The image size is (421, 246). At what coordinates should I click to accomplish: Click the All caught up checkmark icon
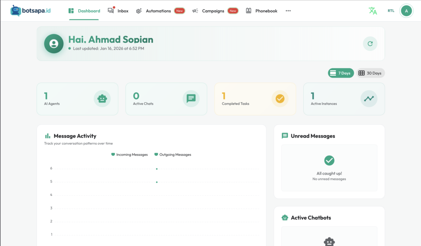(x=329, y=161)
